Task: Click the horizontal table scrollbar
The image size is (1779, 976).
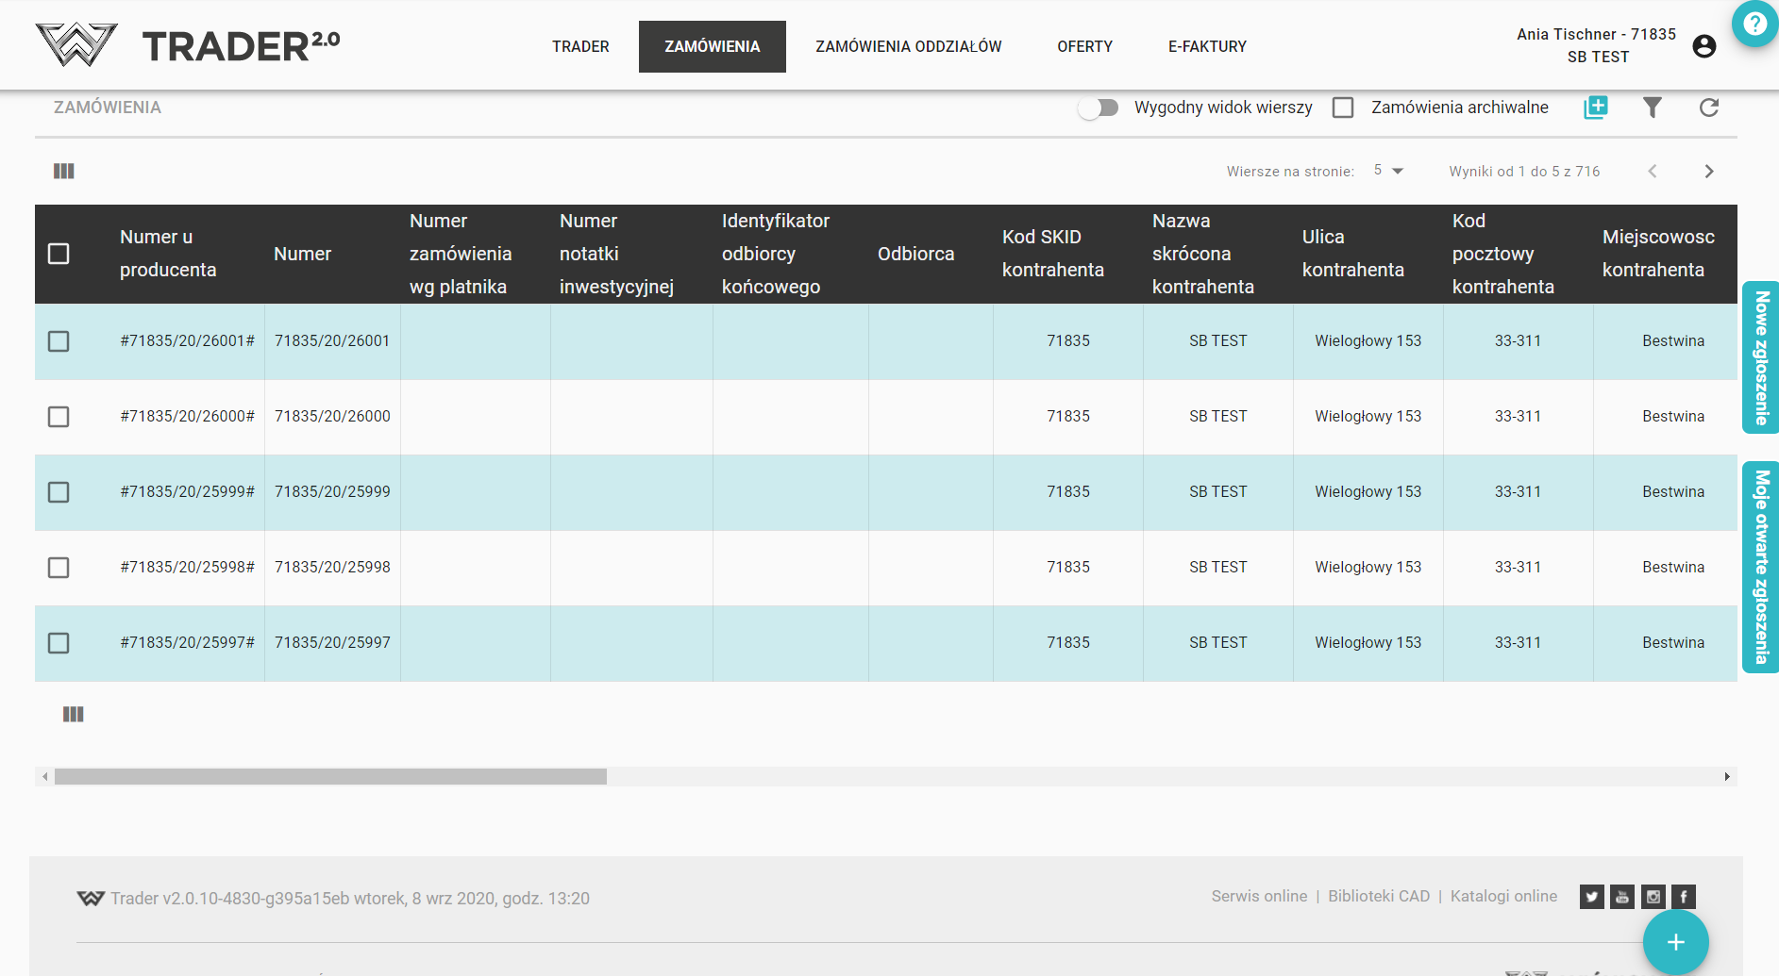Action: point(330,776)
